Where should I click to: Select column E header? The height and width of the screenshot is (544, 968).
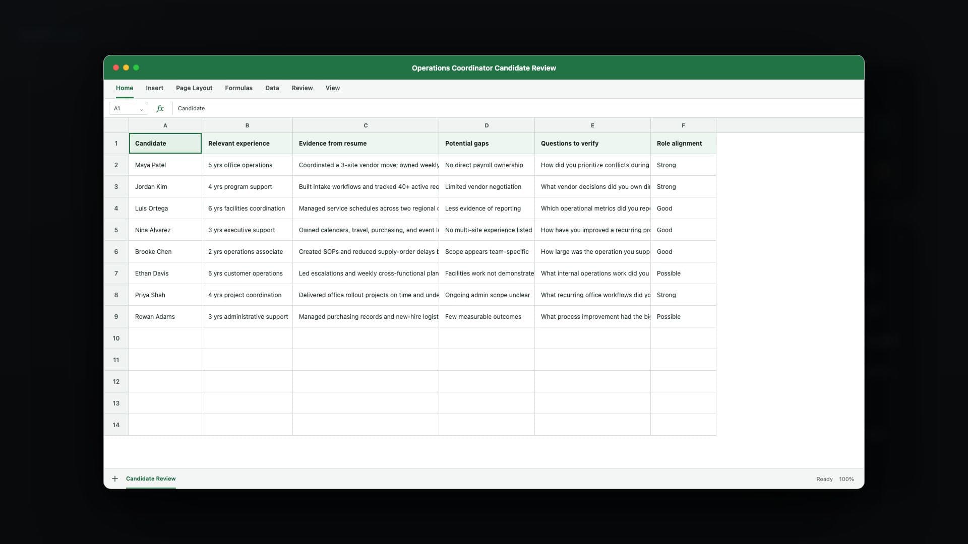coord(592,125)
